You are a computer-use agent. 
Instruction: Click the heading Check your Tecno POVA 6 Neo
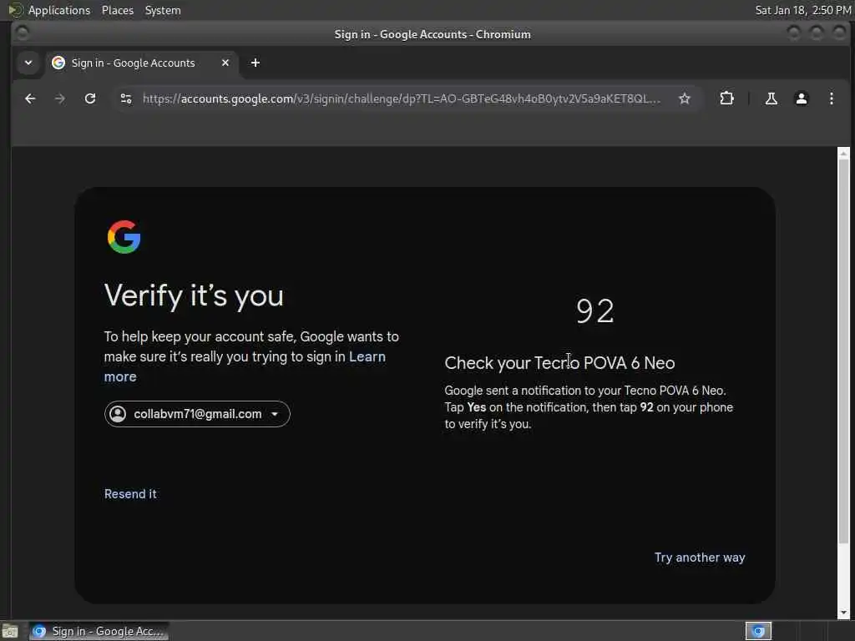pyautogui.click(x=559, y=363)
